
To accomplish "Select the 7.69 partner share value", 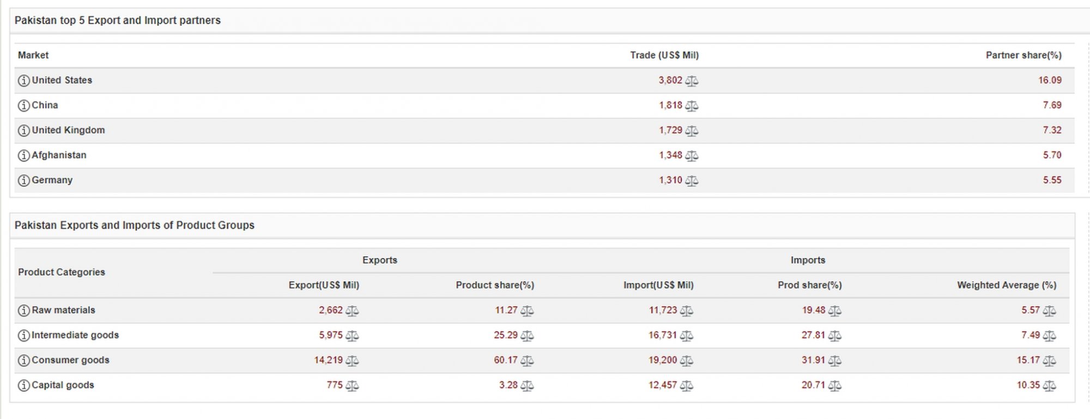I will click(x=1052, y=105).
